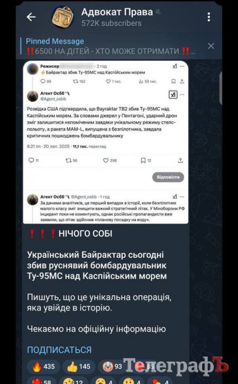Screen dimensions: 238x384
Task: Toggle the clown reaction showing 93
Action: tap(112, 367)
